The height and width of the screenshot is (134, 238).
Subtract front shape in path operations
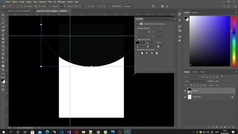(x=147, y=53)
